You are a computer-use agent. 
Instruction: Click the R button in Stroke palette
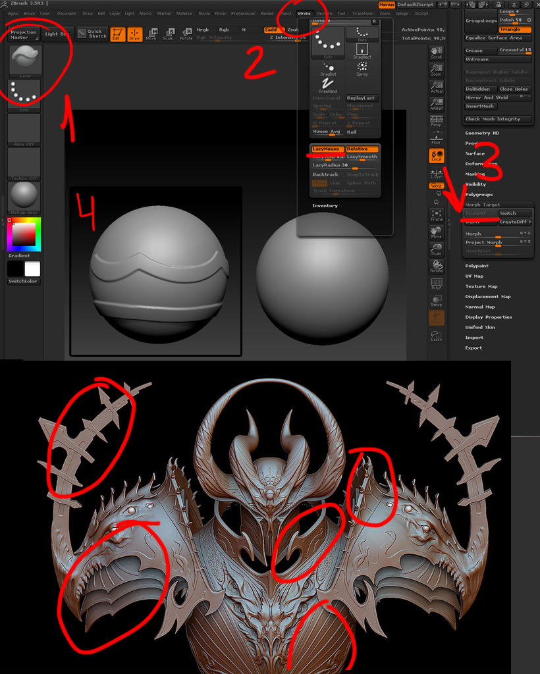[x=374, y=21]
